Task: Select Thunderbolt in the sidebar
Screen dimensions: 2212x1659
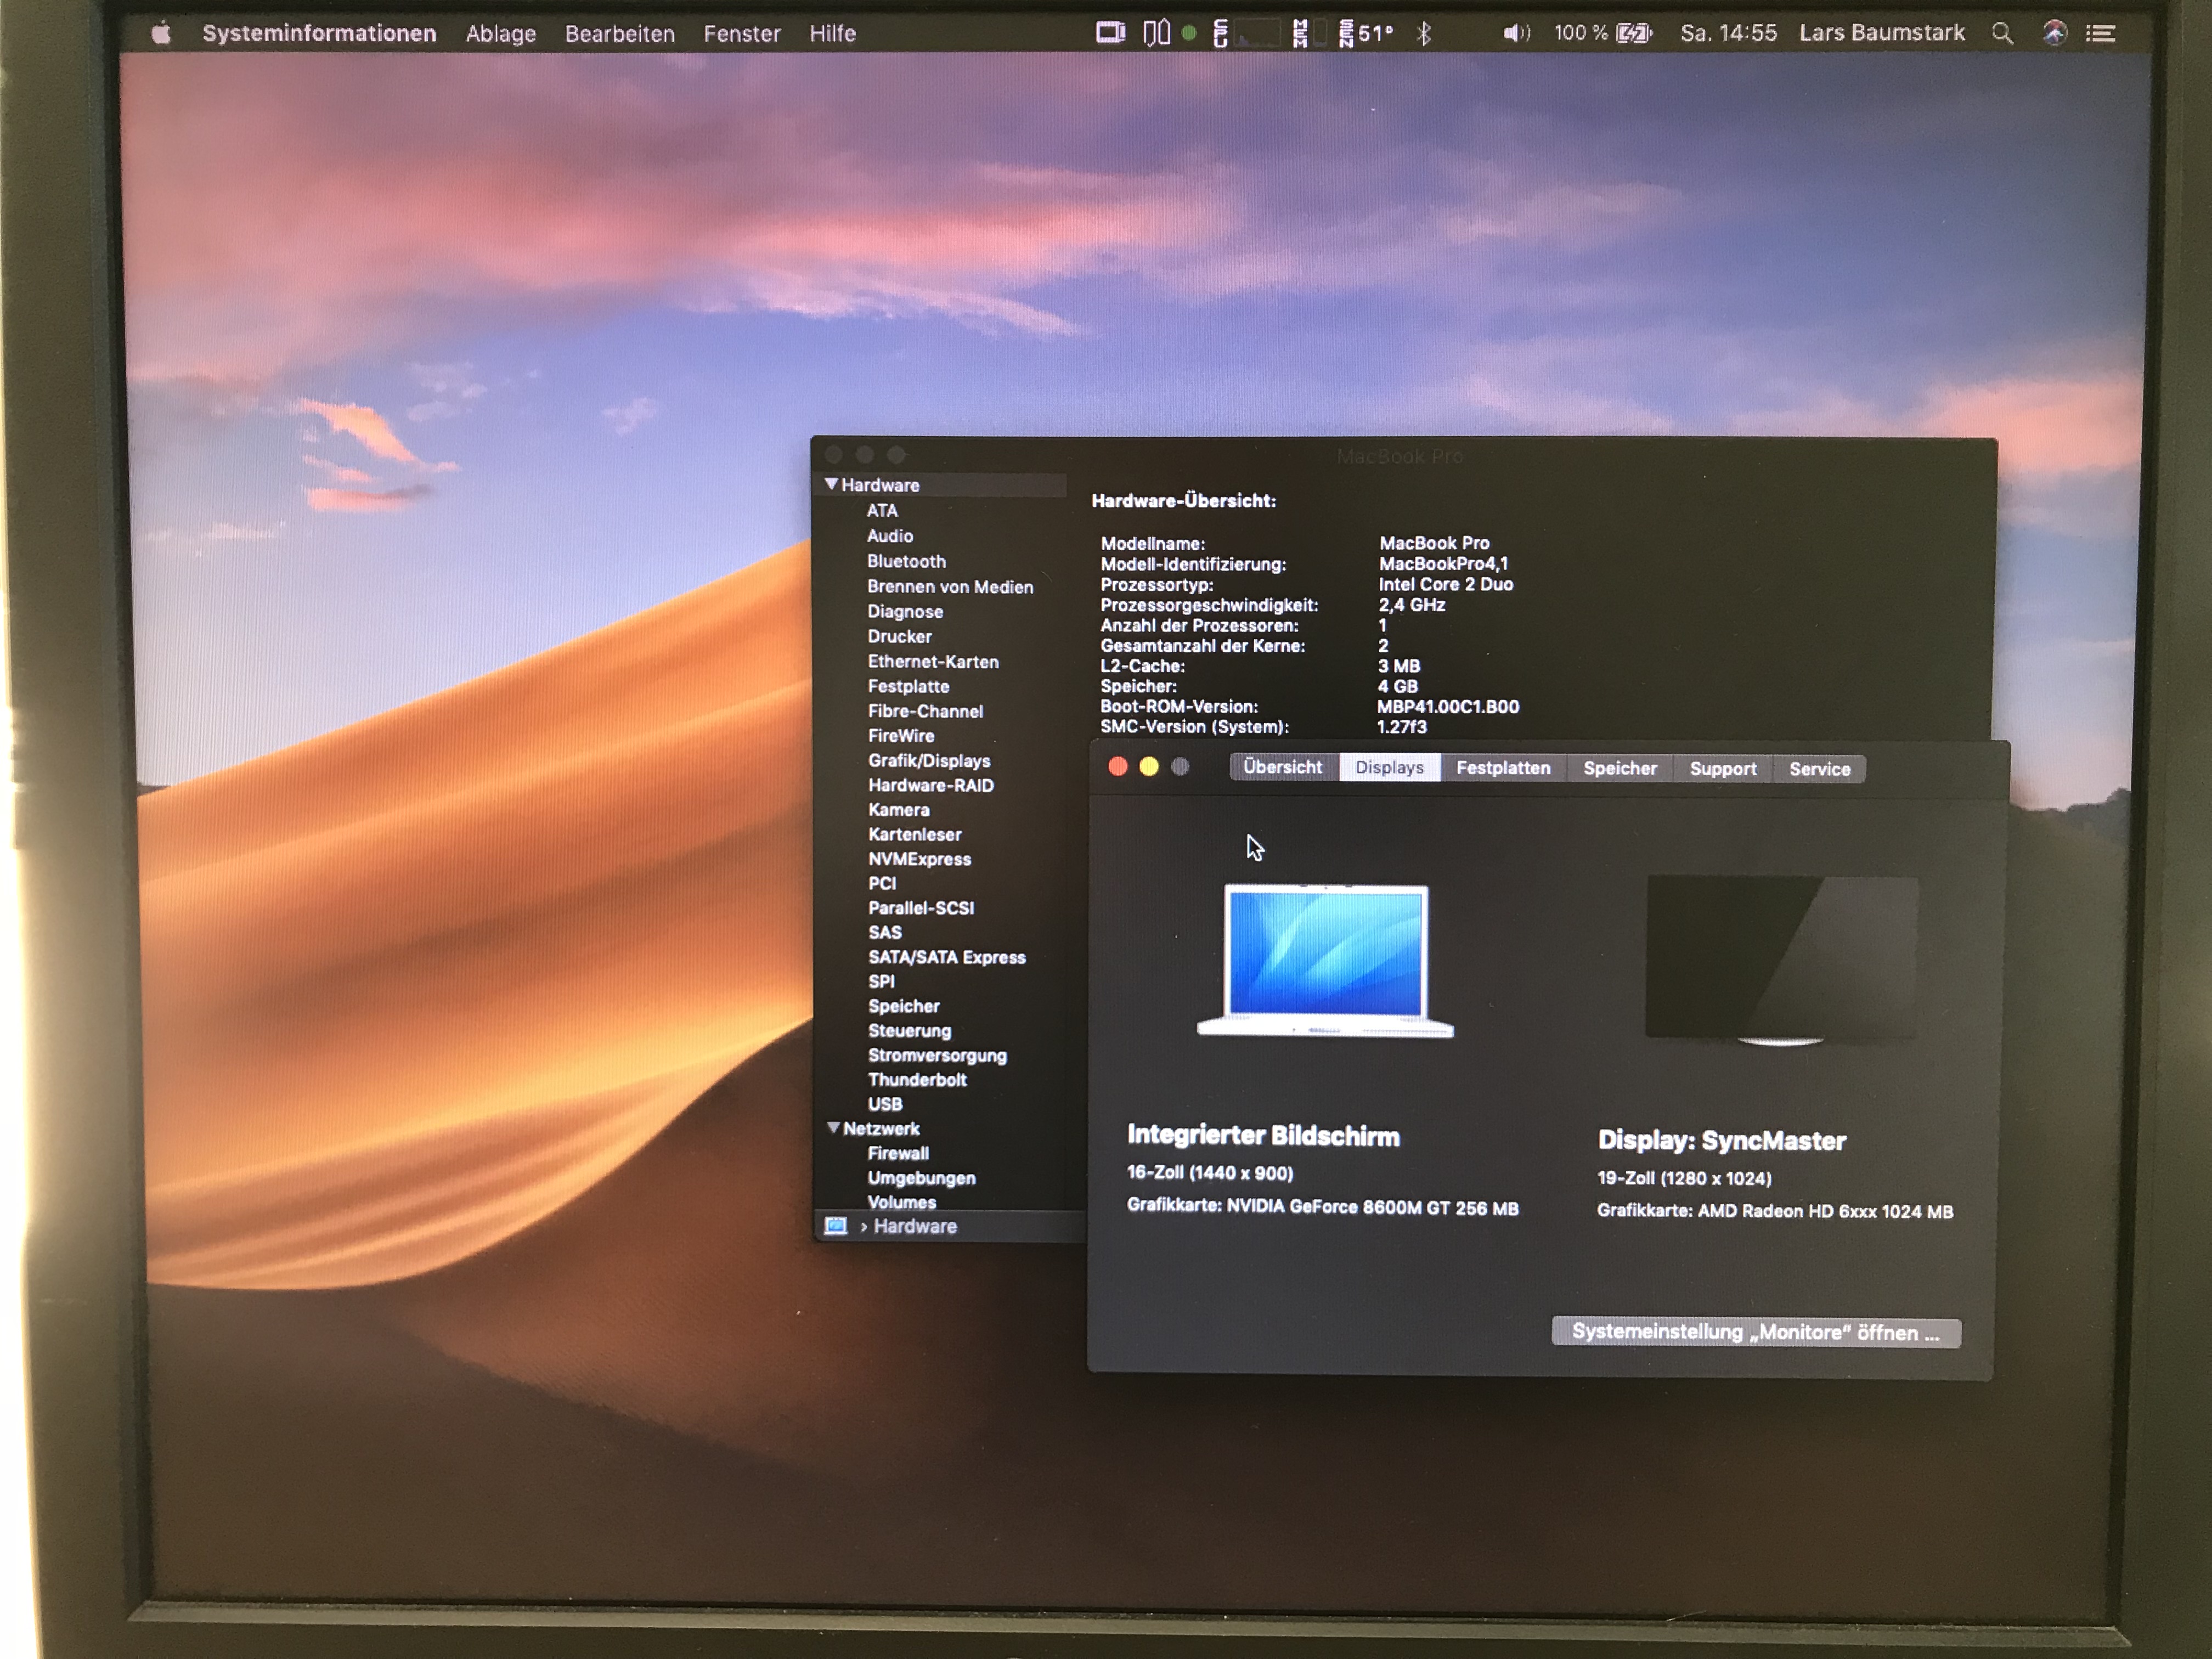Action: [917, 1079]
